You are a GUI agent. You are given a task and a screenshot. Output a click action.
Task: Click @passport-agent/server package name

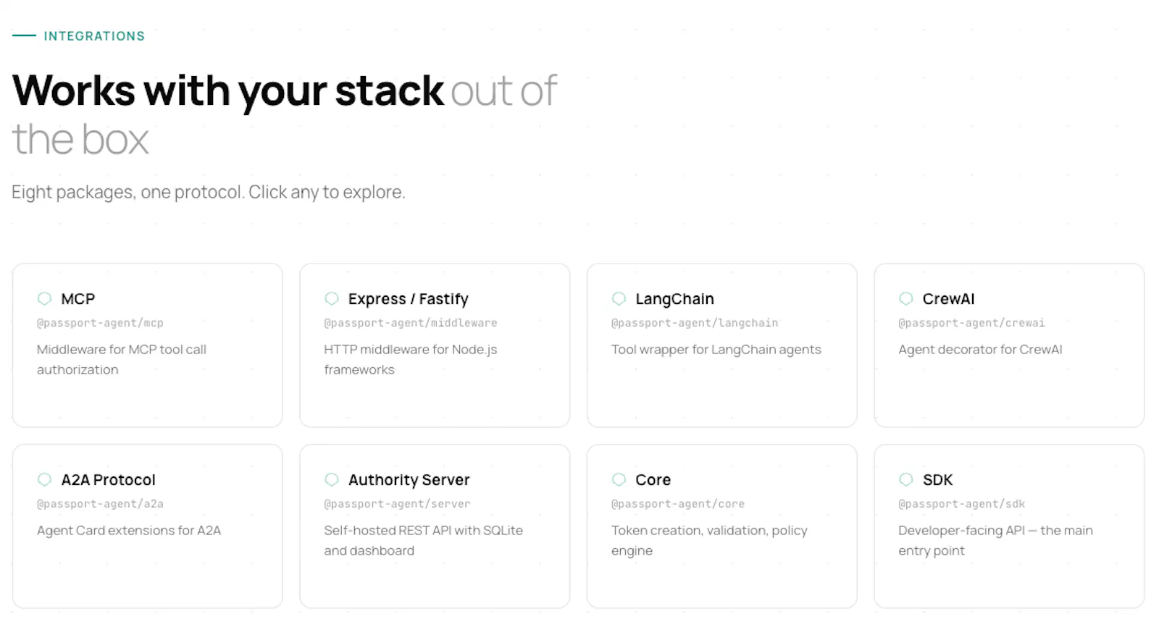(397, 504)
